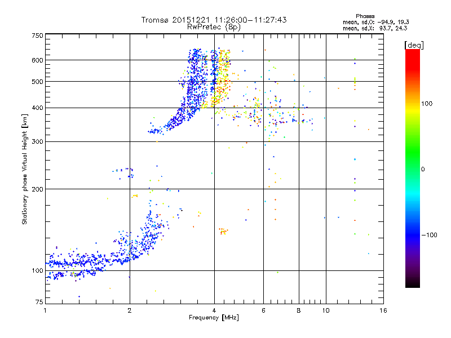The width and height of the screenshot is (451, 338).
Task: Click the y-axis '600' label
Action: (x=37, y=60)
